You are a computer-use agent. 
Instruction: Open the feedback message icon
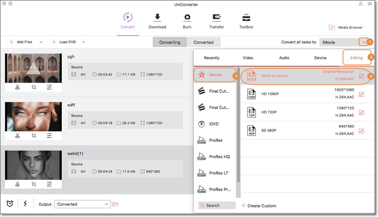[x=370, y=4]
